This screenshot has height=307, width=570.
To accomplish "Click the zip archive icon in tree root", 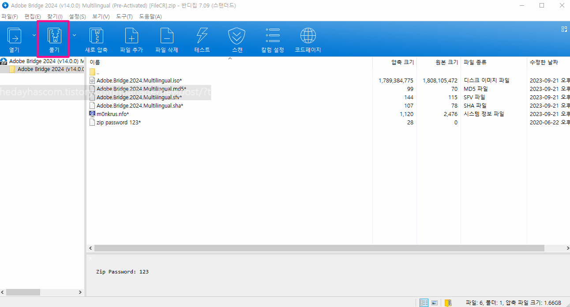I will click(x=4, y=61).
